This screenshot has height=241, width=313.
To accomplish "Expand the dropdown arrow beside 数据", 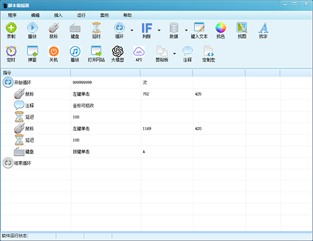I will click(186, 30).
